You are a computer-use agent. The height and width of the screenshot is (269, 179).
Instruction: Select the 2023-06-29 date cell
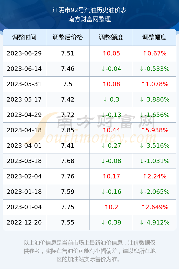click(24, 53)
